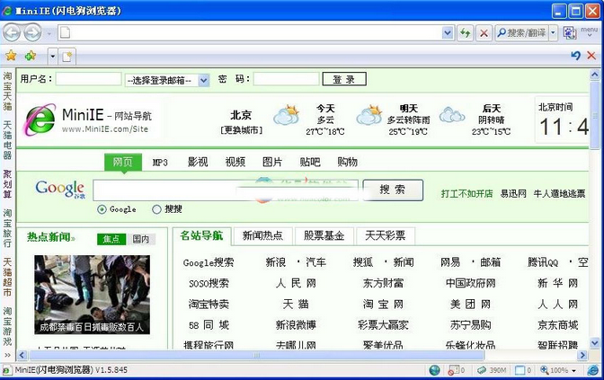
Task: Select the Google radio button
Action: point(102,209)
